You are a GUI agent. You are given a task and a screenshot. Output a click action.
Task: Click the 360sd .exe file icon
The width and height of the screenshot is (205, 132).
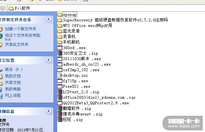click(60, 47)
